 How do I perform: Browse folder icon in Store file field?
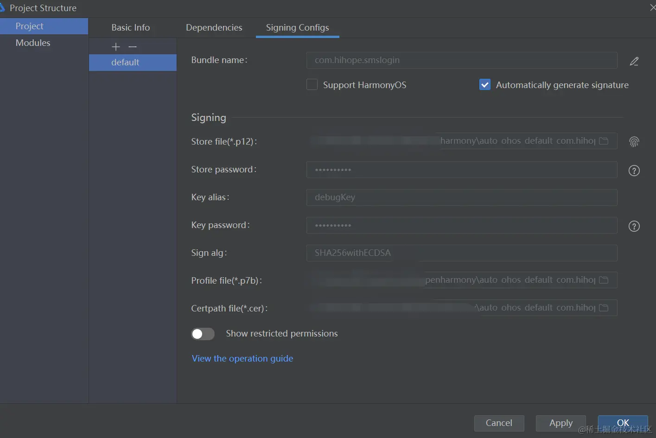click(x=604, y=141)
